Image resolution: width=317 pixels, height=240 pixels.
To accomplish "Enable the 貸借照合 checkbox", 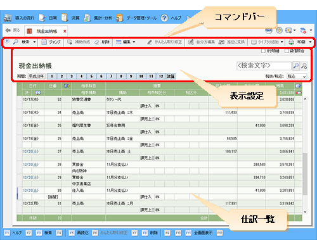I will tap(287, 51).
